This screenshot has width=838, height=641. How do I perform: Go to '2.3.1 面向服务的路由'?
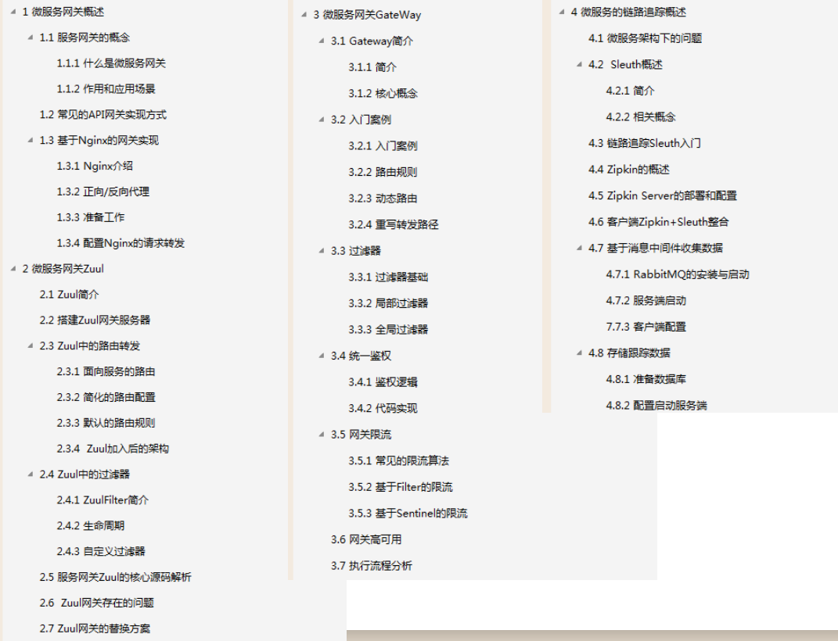(x=106, y=371)
